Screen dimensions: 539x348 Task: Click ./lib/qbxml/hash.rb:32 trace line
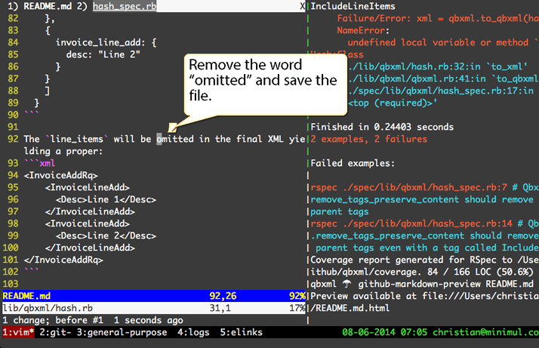coord(438,66)
